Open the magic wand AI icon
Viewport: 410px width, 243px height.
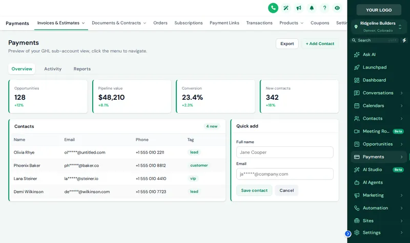point(286,8)
